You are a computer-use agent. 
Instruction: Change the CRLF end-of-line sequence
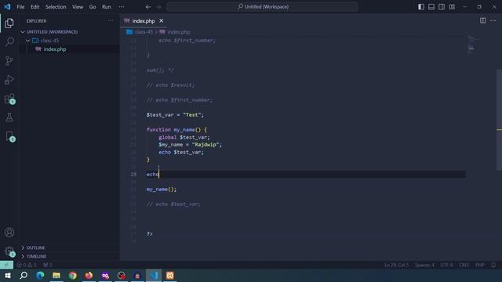click(x=464, y=265)
